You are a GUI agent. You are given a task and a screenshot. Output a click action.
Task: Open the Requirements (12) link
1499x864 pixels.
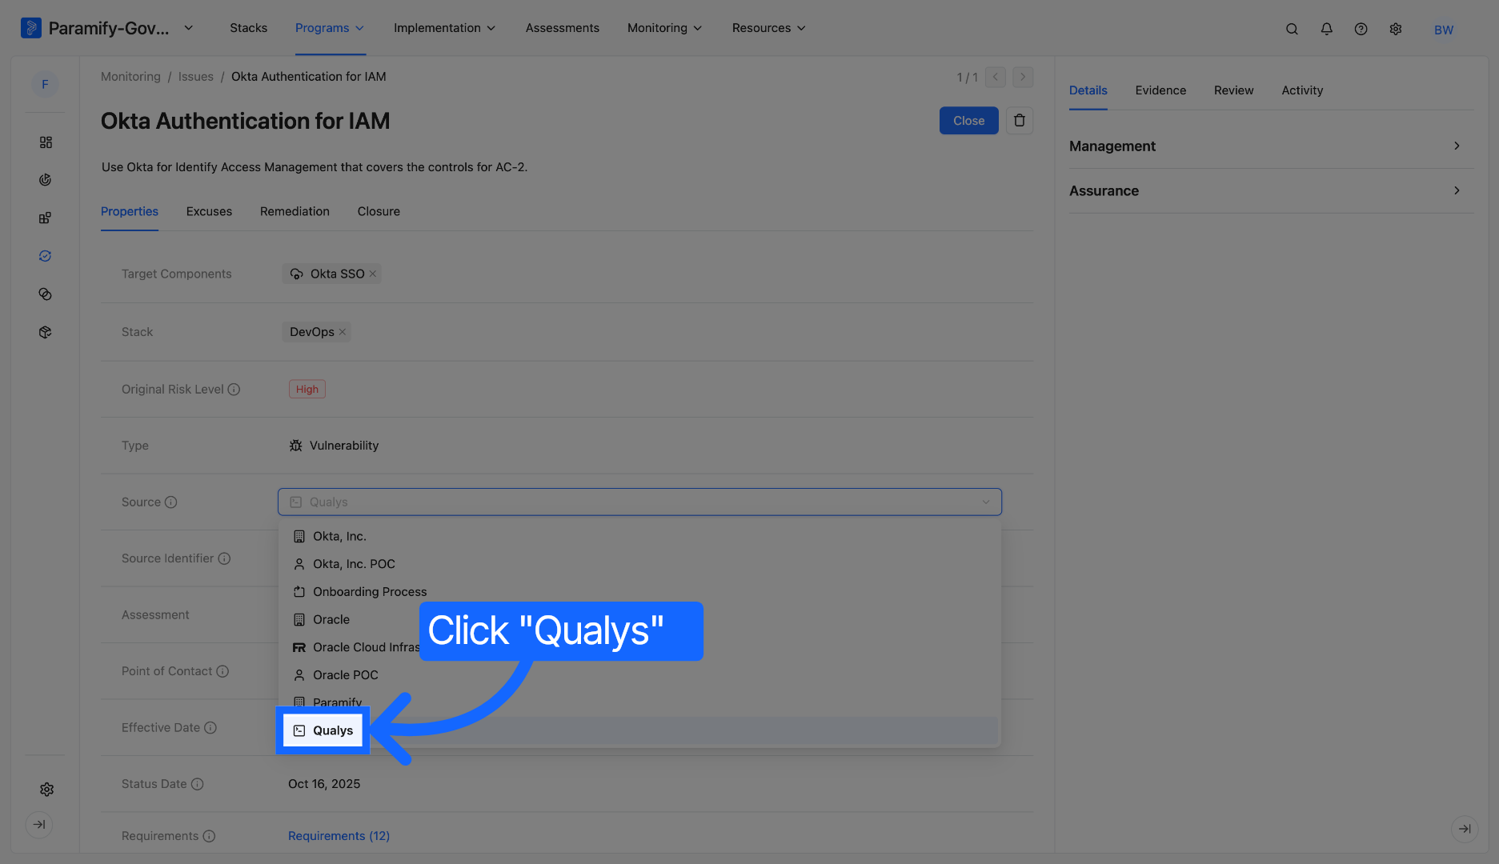[339, 836]
